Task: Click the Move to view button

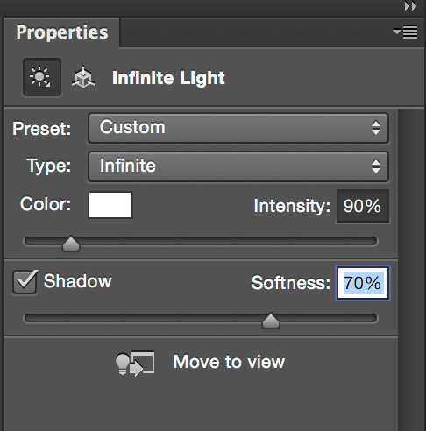Action: click(200, 363)
